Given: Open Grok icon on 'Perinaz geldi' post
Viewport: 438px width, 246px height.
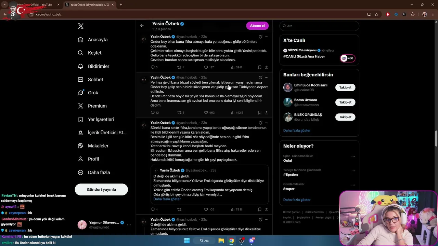Looking at the screenshot, I should (260, 78).
